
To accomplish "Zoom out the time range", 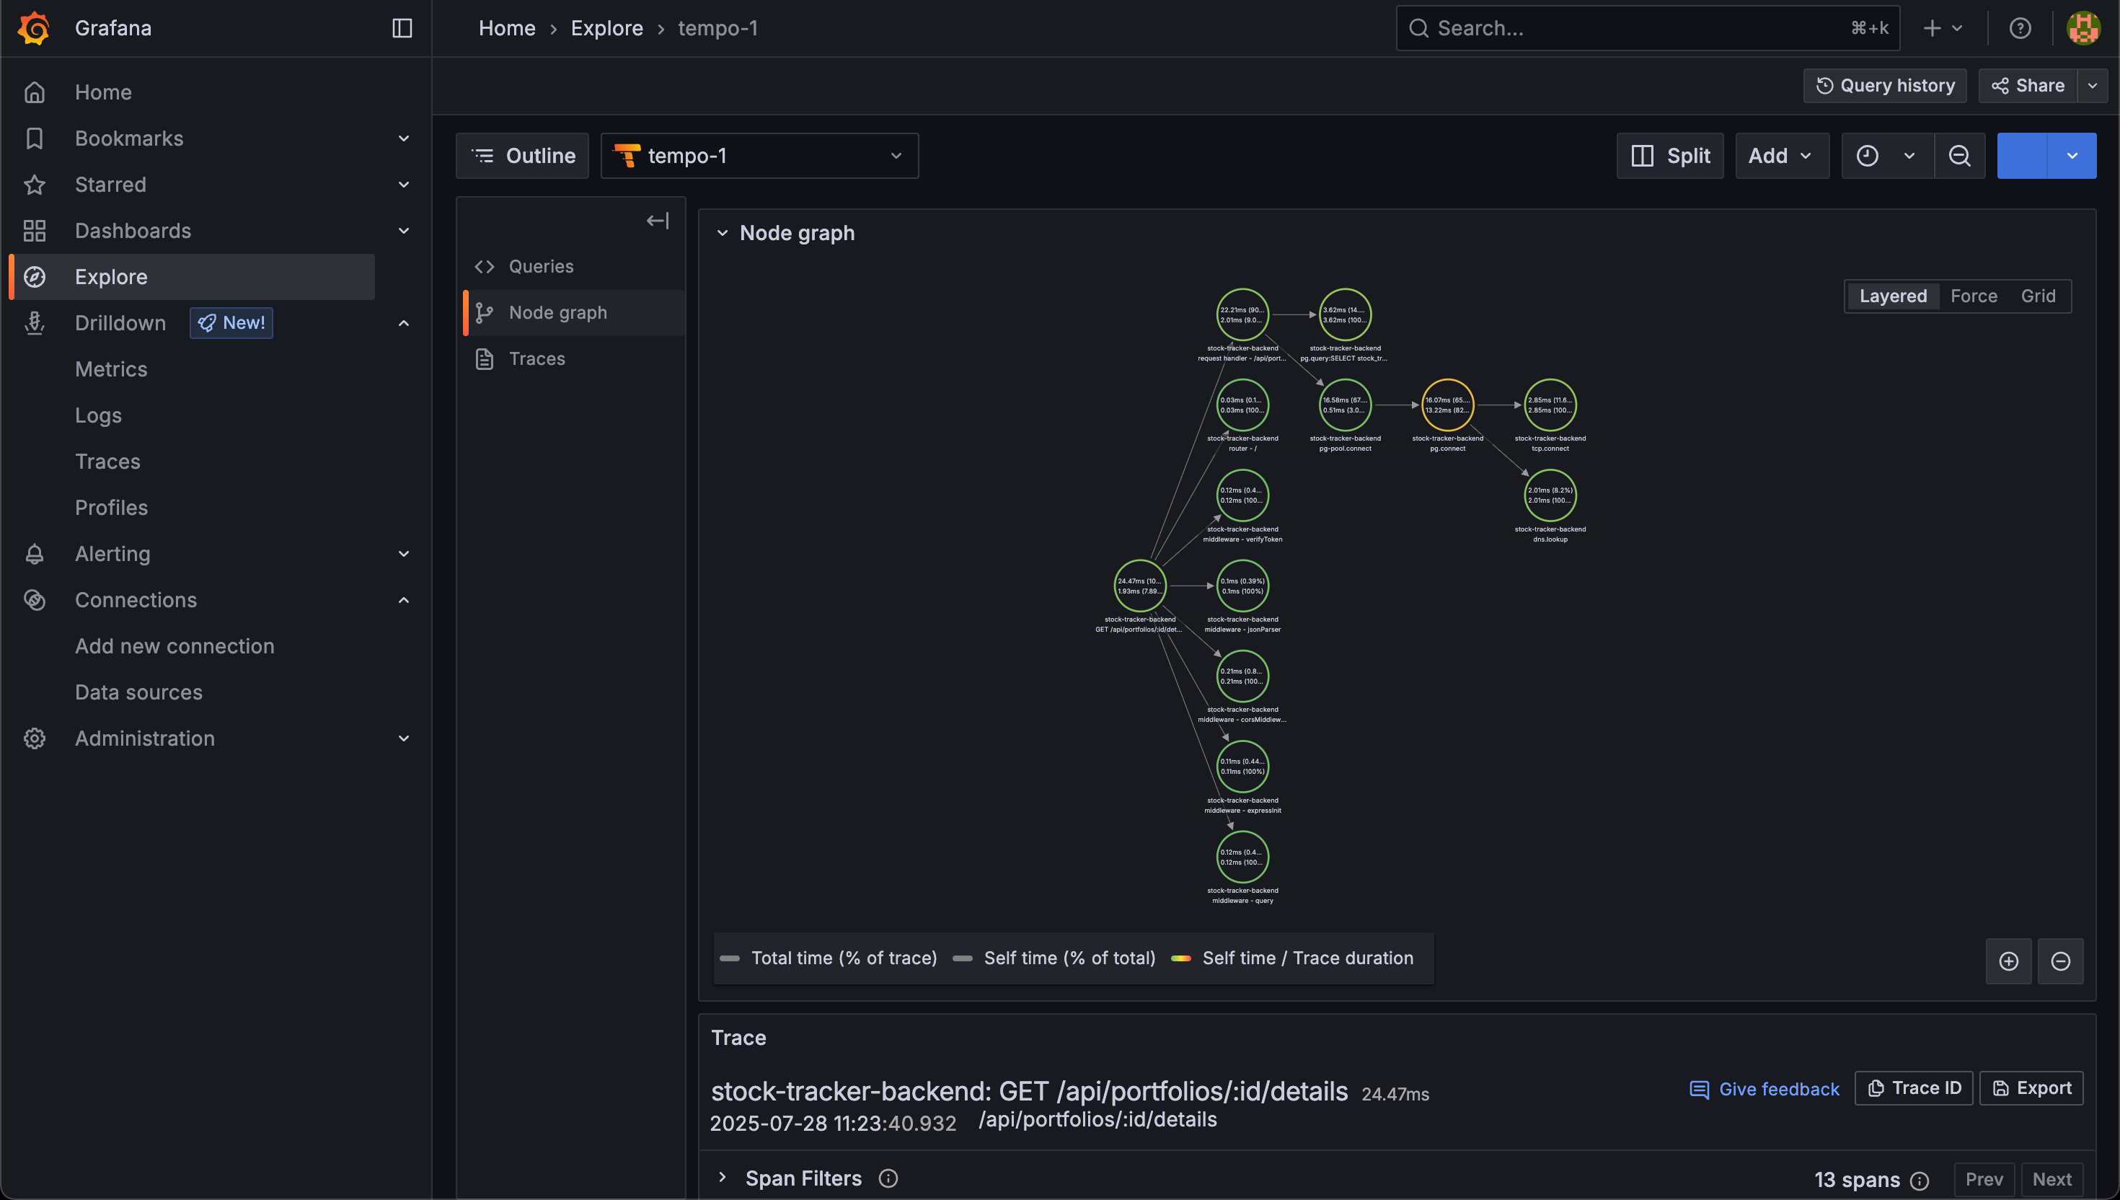I will pyautogui.click(x=1959, y=156).
